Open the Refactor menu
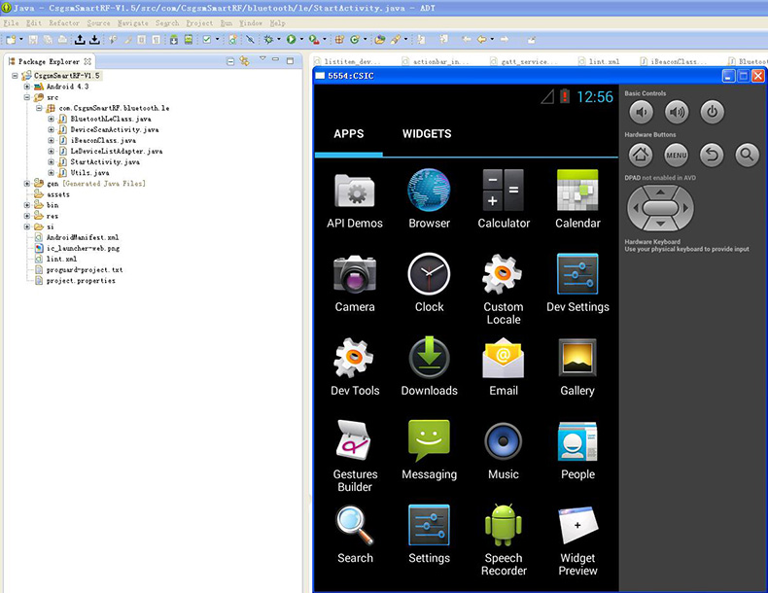The height and width of the screenshot is (593, 768). (x=63, y=23)
